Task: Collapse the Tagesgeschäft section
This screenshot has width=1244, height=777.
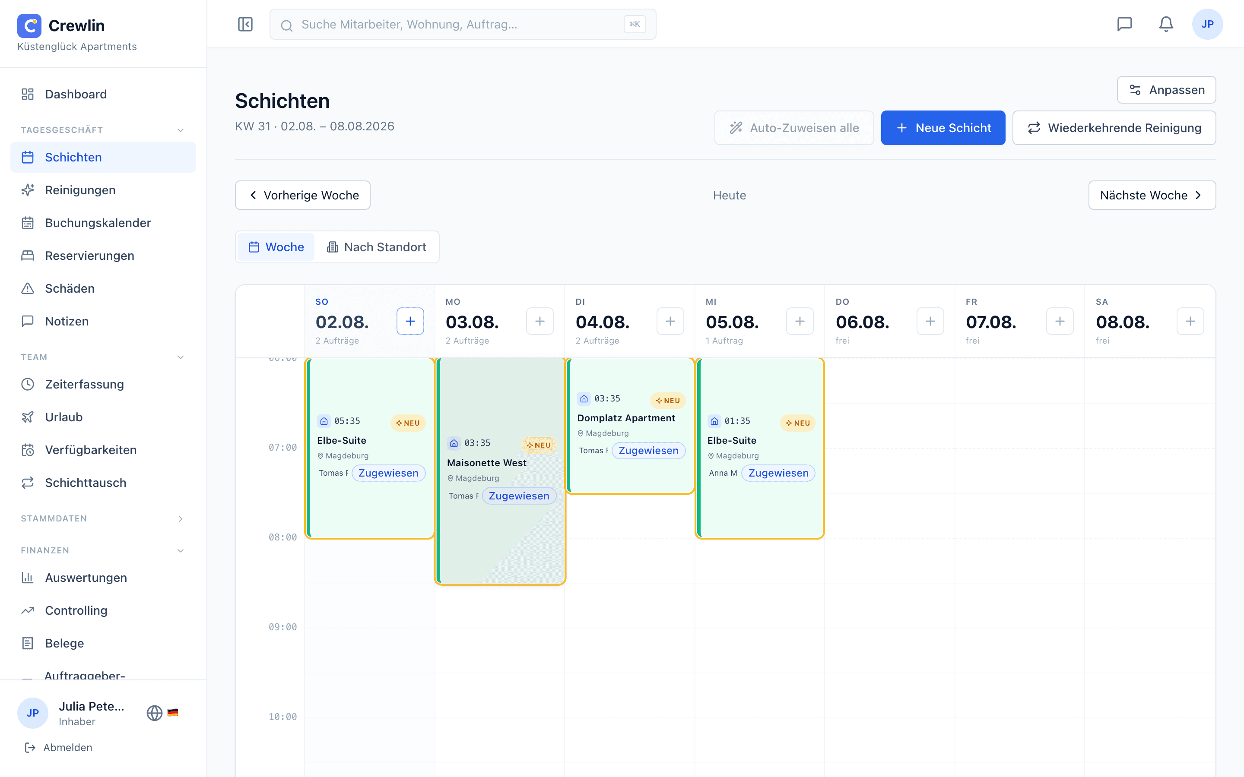Action: point(103,130)
